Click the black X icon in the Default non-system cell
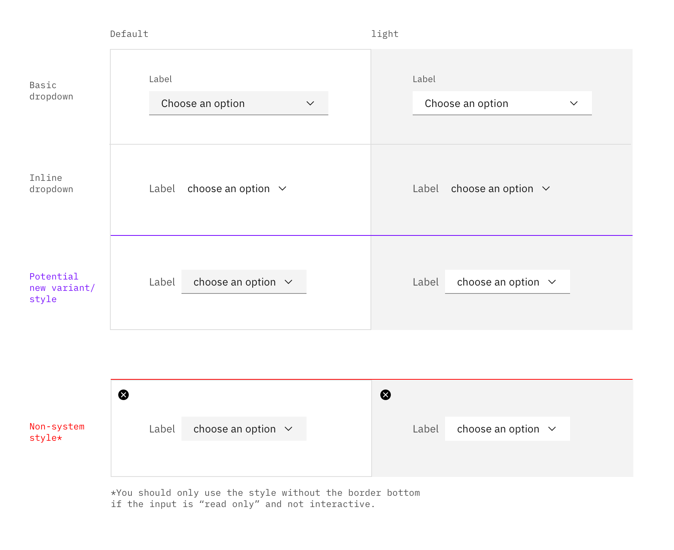This screenshot has height=550, width=674. point(123,394)
